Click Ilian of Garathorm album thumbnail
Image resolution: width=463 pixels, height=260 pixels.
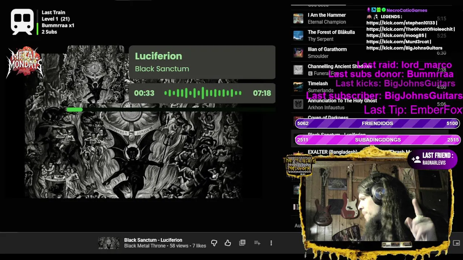[298, 53]
